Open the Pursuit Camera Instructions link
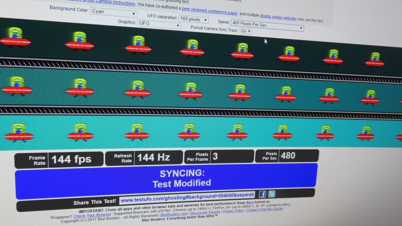Screen dimensions: 402x226 tap(109, 3)
